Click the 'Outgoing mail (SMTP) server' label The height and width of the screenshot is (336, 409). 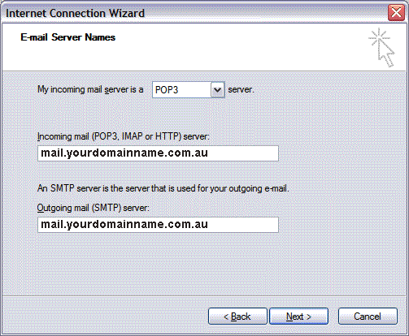94,208
